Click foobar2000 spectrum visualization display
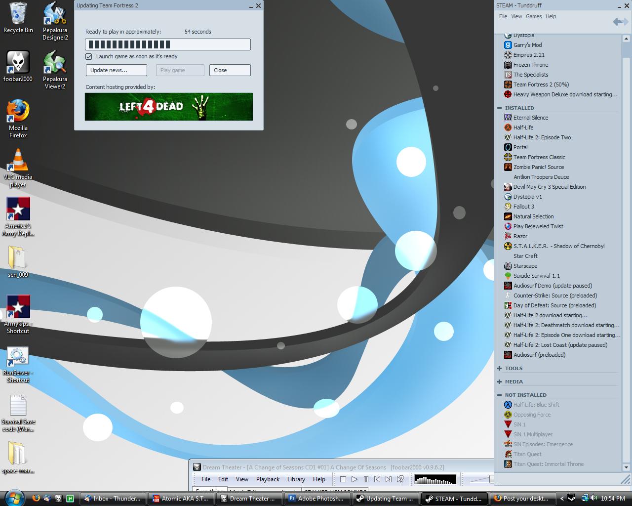 435,479
